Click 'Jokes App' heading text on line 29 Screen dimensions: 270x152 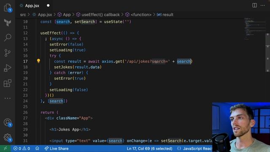(69, 130)
